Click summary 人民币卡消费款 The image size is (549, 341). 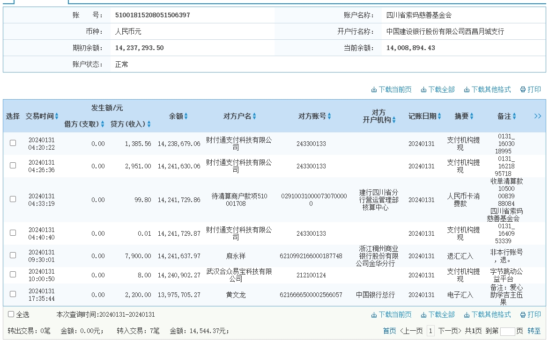click(463, 200)
